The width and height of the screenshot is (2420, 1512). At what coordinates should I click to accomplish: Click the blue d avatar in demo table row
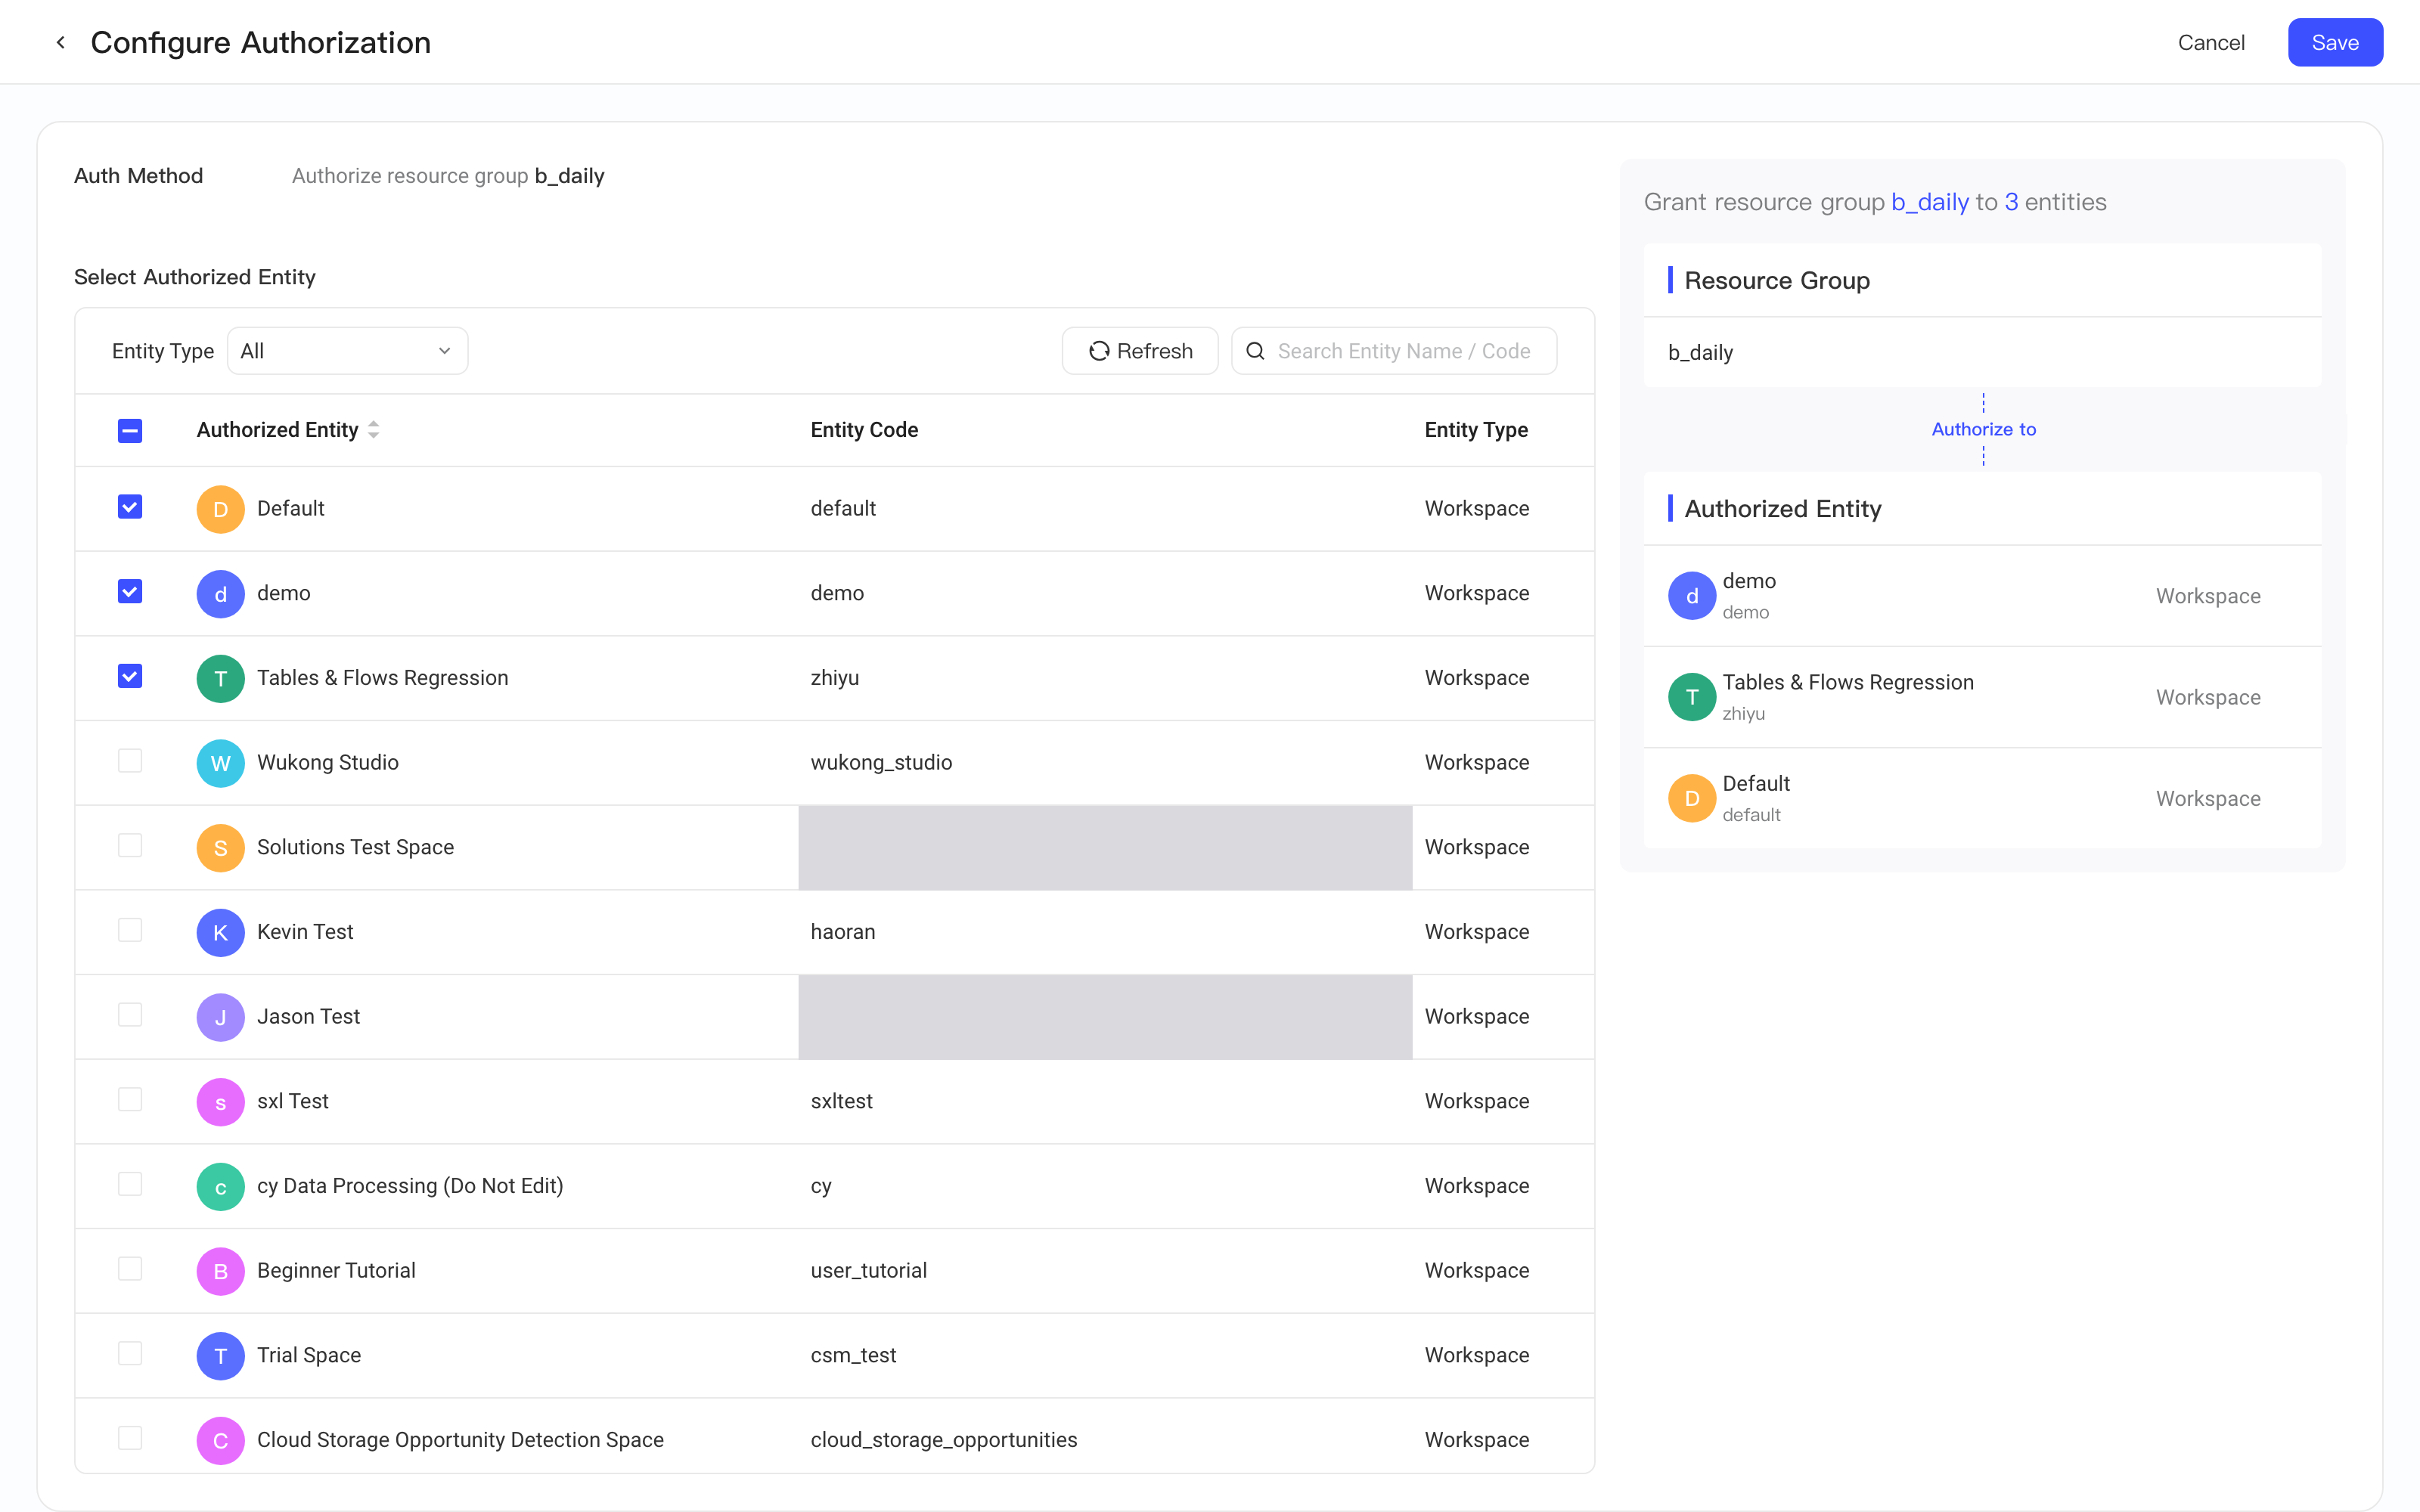(x=220, y=594)
